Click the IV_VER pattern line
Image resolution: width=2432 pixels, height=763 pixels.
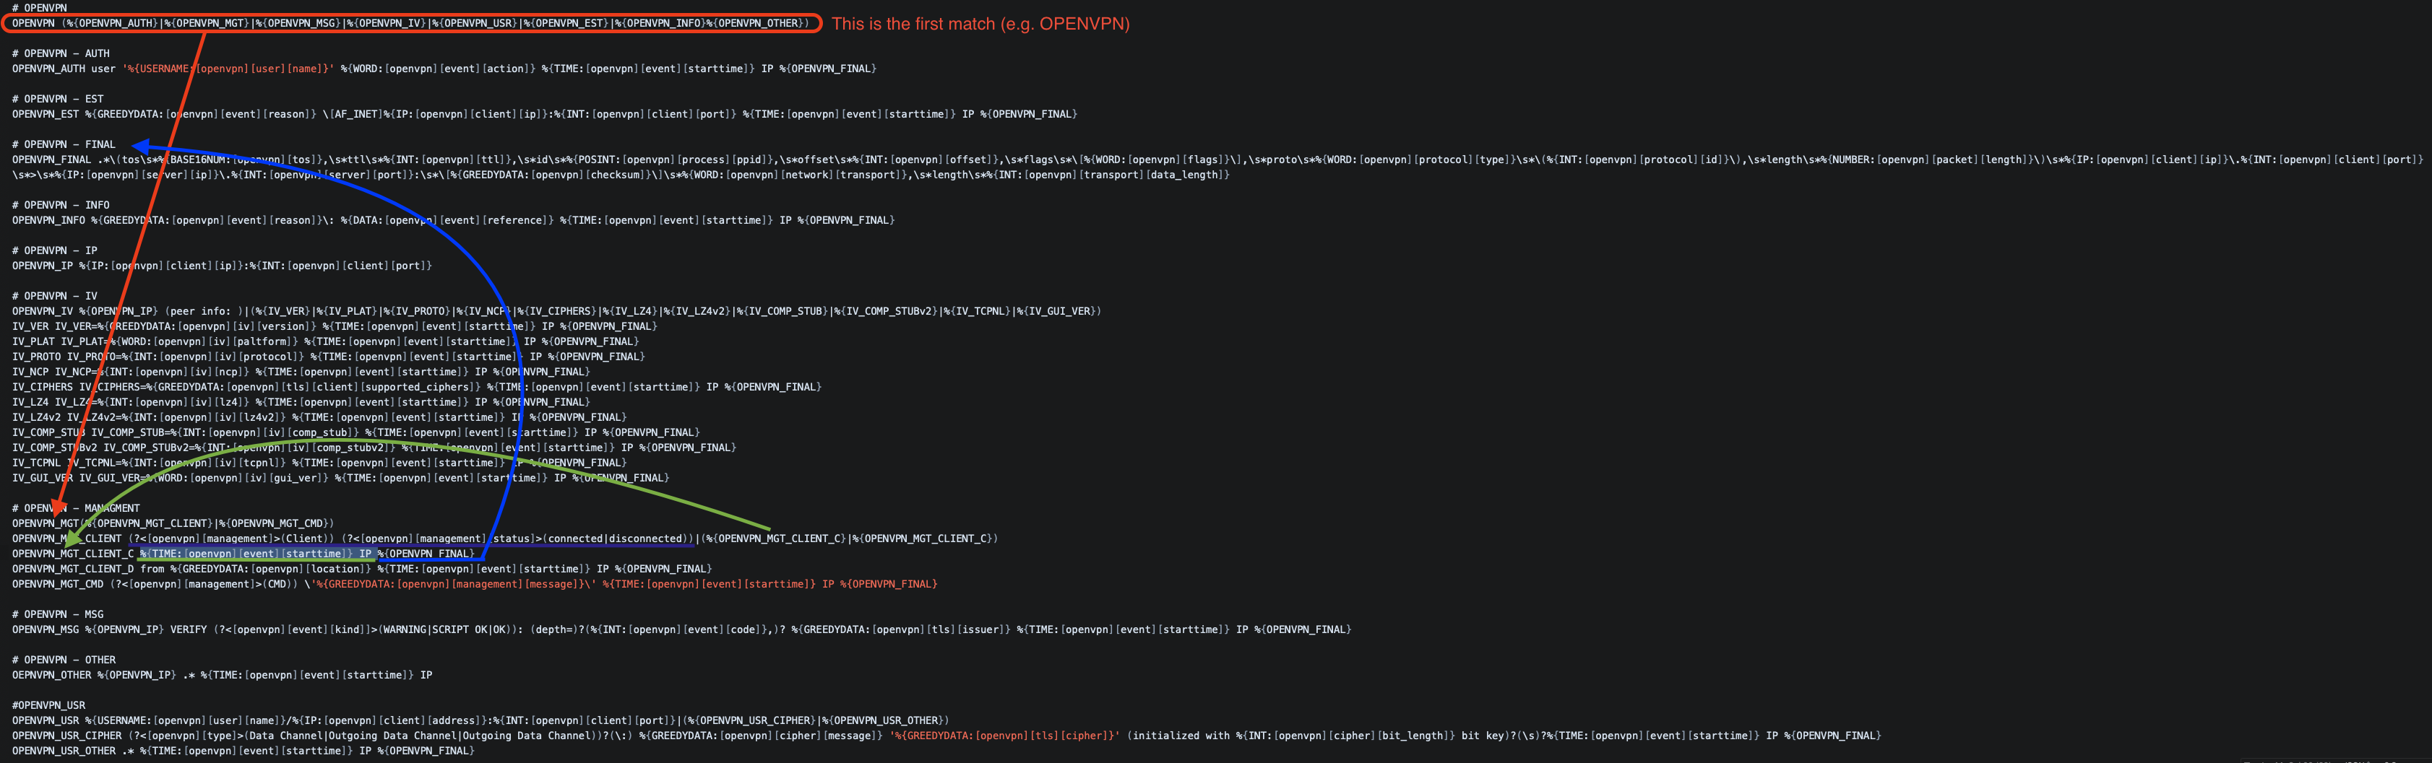click(x=335, y=326)
